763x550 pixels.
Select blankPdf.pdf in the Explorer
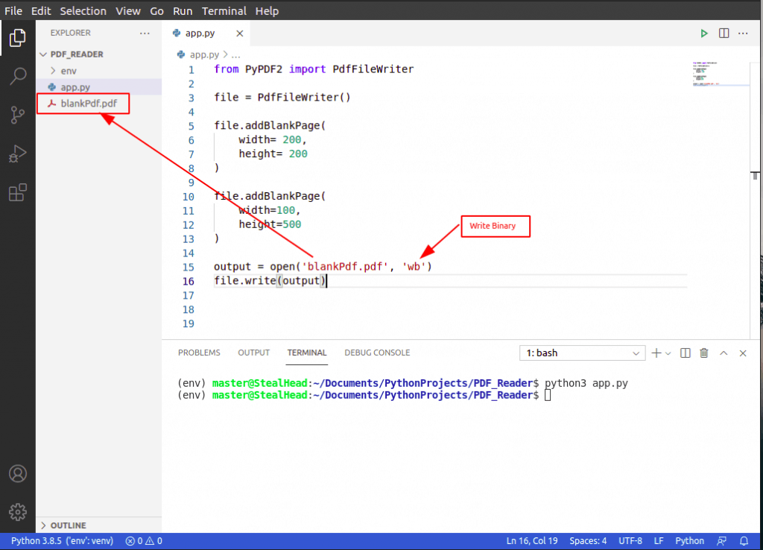tap(82, 104)
